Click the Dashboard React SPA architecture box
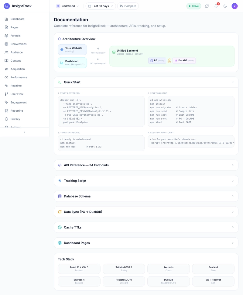 [72, 63]
